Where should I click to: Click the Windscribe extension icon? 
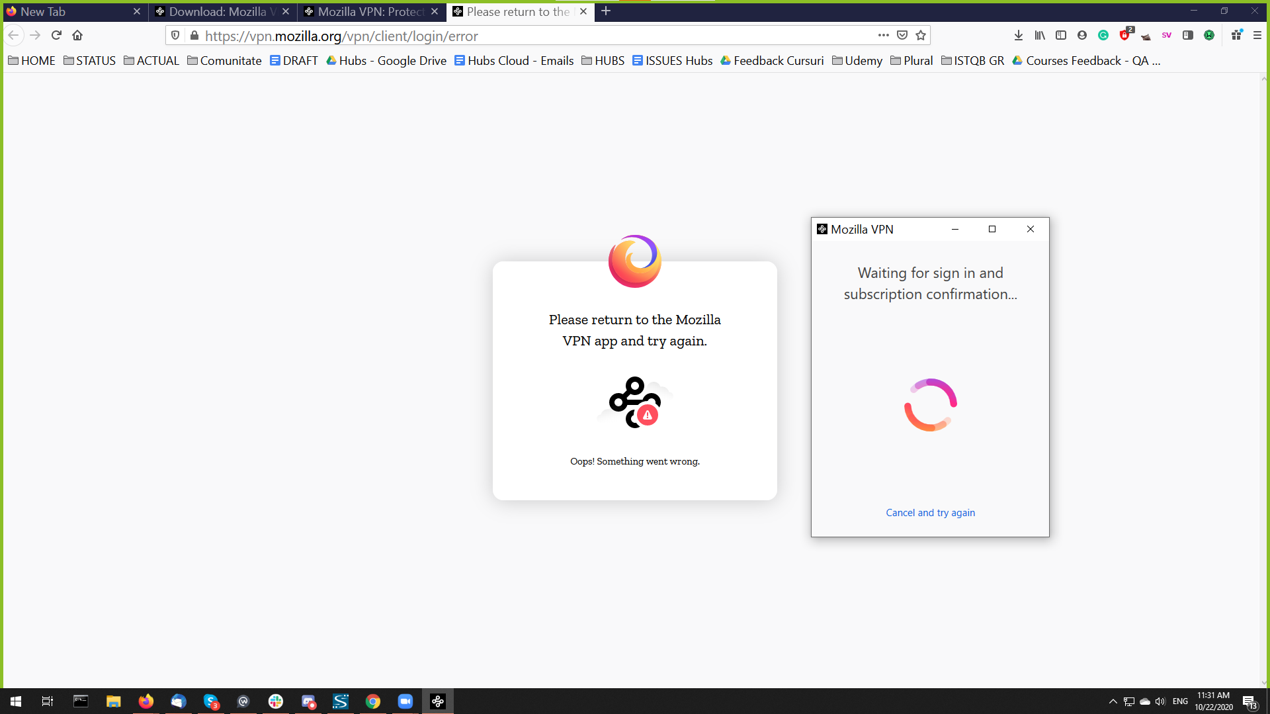point(1210,35)
